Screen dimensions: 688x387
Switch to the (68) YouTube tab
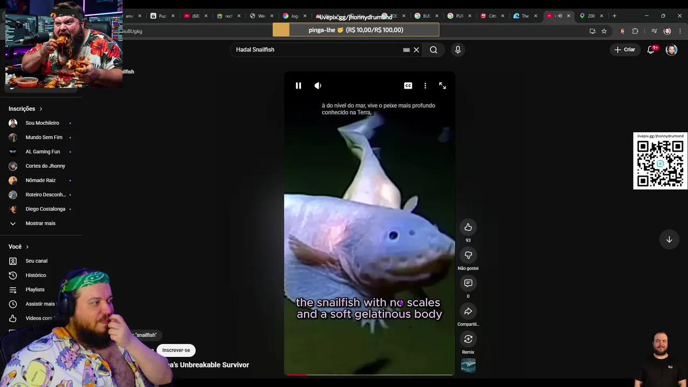(195, 16)
